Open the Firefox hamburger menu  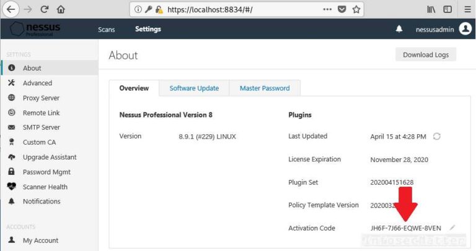(x=467, y=9)
